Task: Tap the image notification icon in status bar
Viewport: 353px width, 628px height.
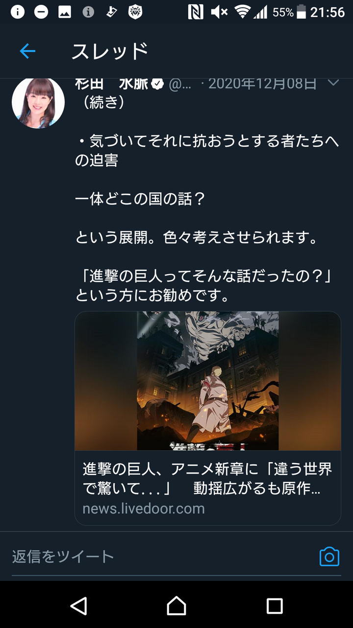Action: [65, 12]
